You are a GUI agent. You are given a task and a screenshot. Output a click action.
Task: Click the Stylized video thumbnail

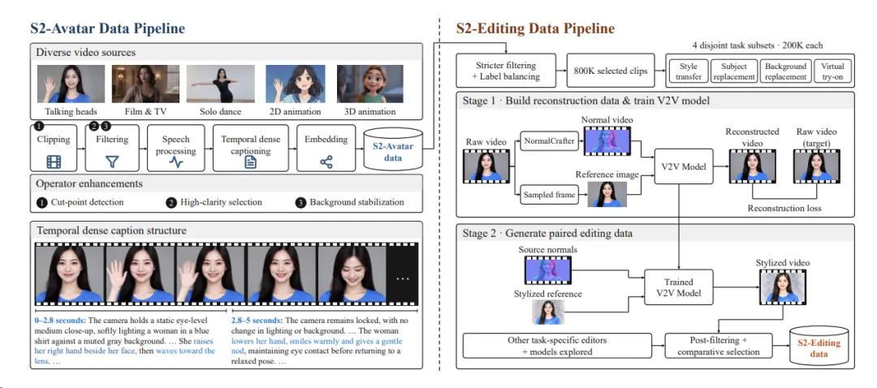pyautogui.click(x=783, y=287)
